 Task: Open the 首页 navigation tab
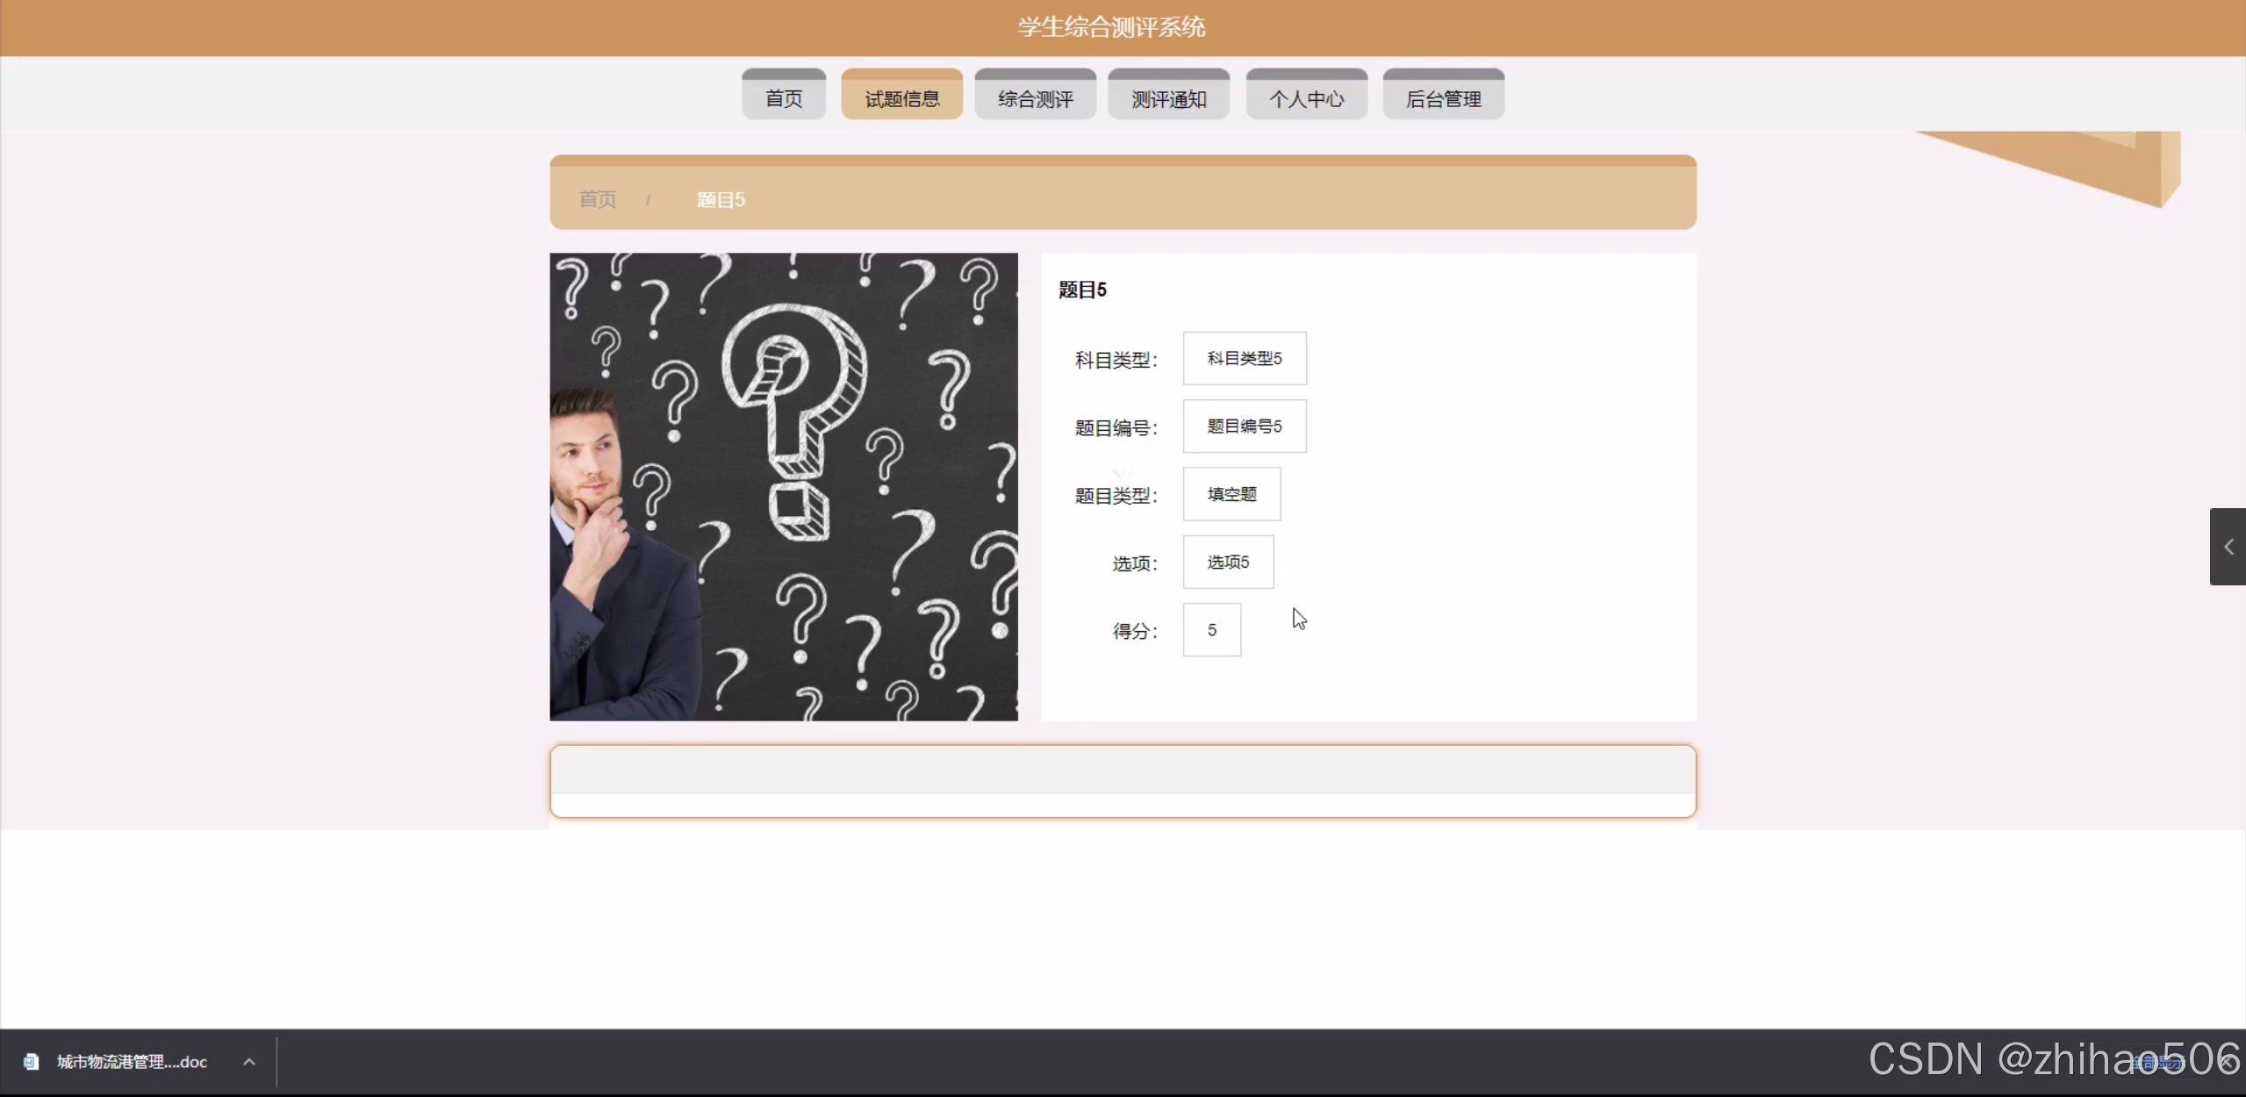[783, 98]
